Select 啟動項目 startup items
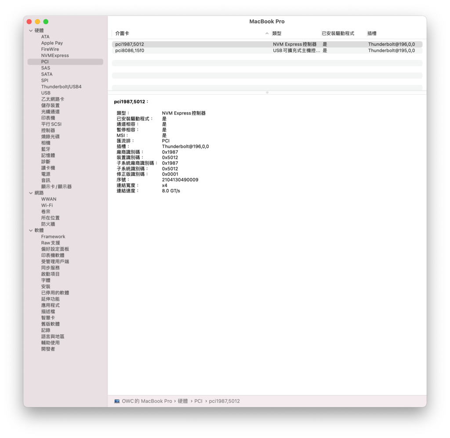Image resolution: width=450 pixels, height=438 pixels. pos(50,274)
